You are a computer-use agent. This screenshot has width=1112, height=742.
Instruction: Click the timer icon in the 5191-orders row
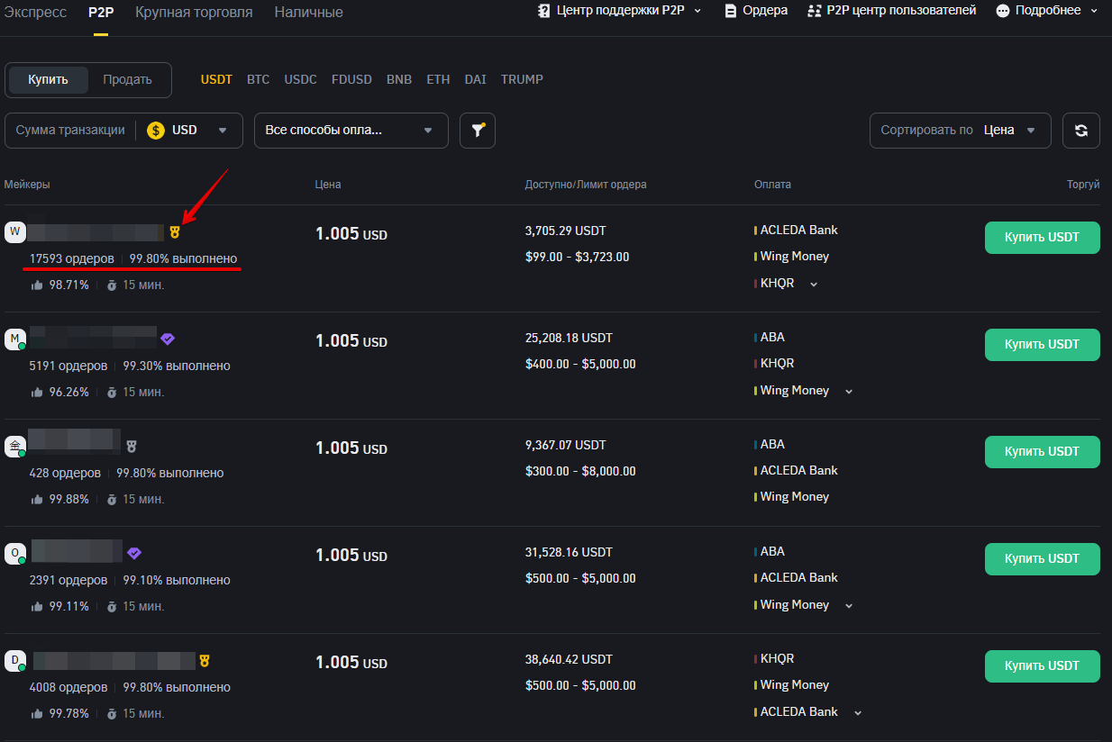coord(112,392)
